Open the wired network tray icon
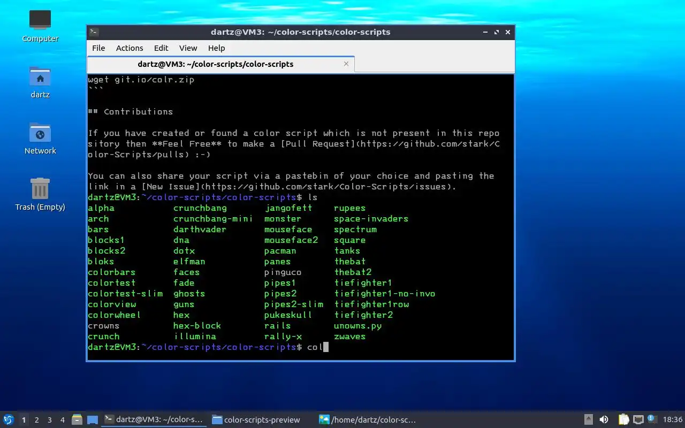 pos(638,419)
